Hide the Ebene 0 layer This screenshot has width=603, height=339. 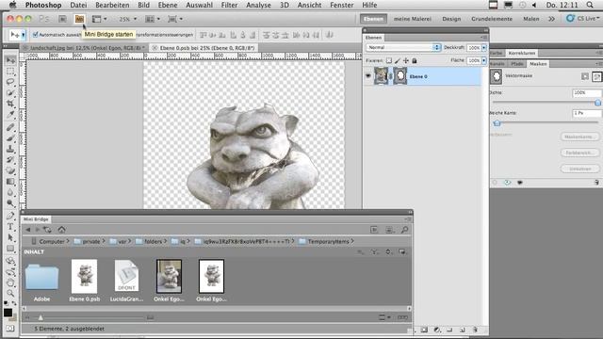point(368,76)
